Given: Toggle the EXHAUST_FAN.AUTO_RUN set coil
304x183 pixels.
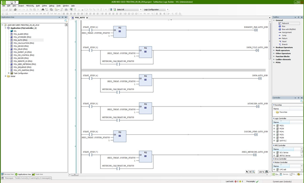Looking at the screenshot, I should [x=256, y=30].
